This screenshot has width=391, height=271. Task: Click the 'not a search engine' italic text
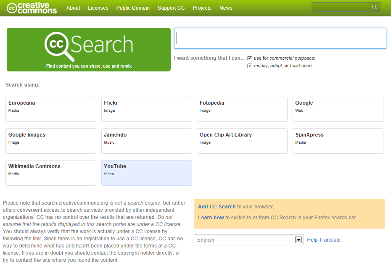[x=137, y=203]
